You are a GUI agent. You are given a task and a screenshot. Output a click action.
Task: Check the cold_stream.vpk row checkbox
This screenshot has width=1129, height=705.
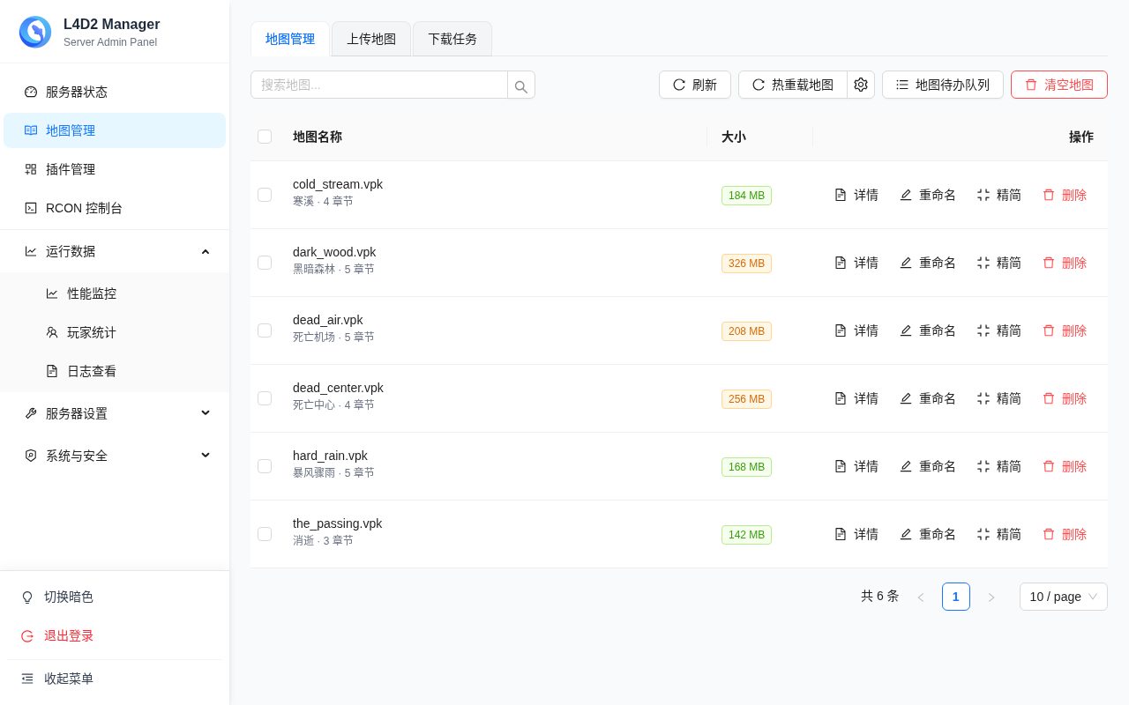pos(265,195)
